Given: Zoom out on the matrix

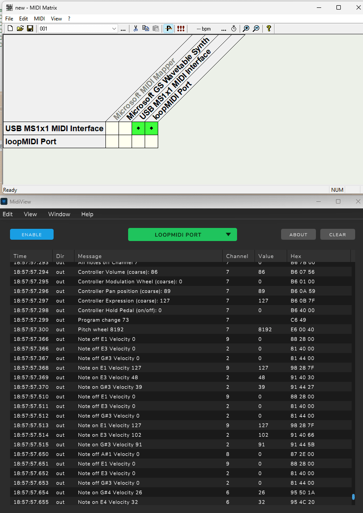Looking at the screenshot, I should 256,28.
